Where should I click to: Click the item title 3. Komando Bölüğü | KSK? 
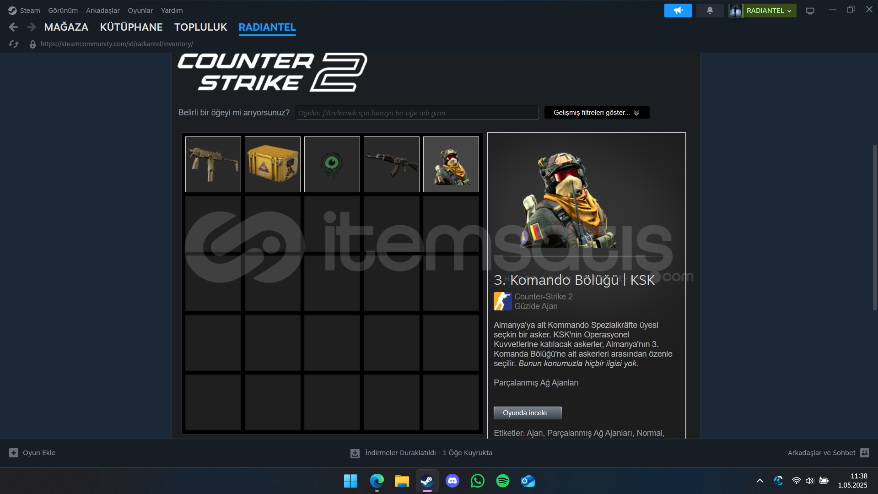point(574,280)
